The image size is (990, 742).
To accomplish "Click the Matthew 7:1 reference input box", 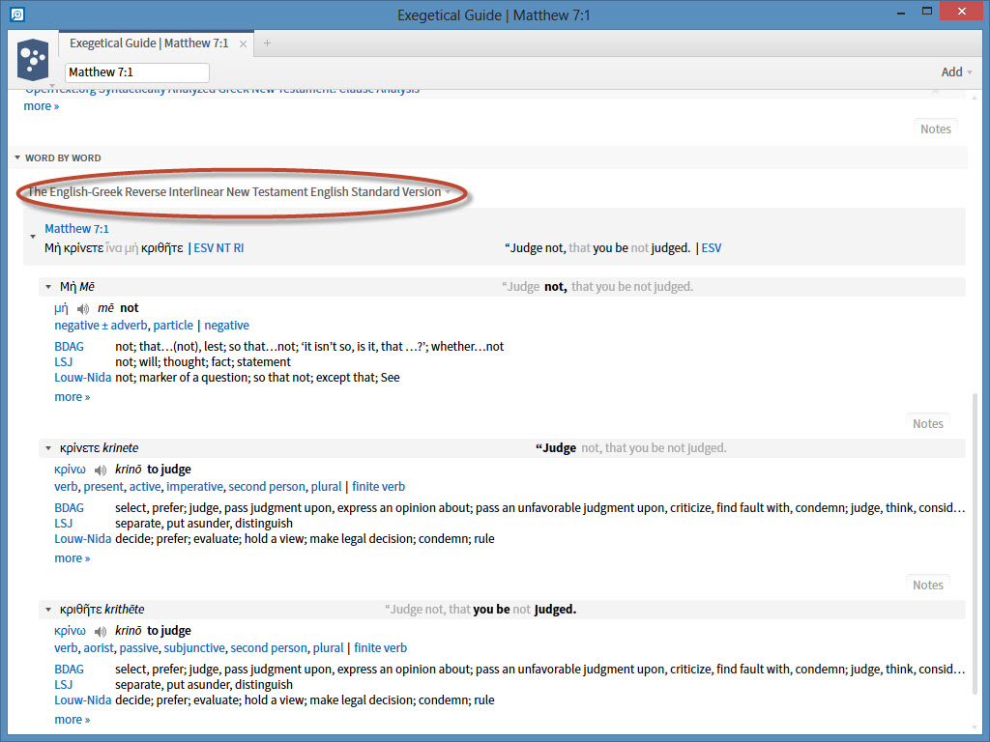I will pos(137,71).
